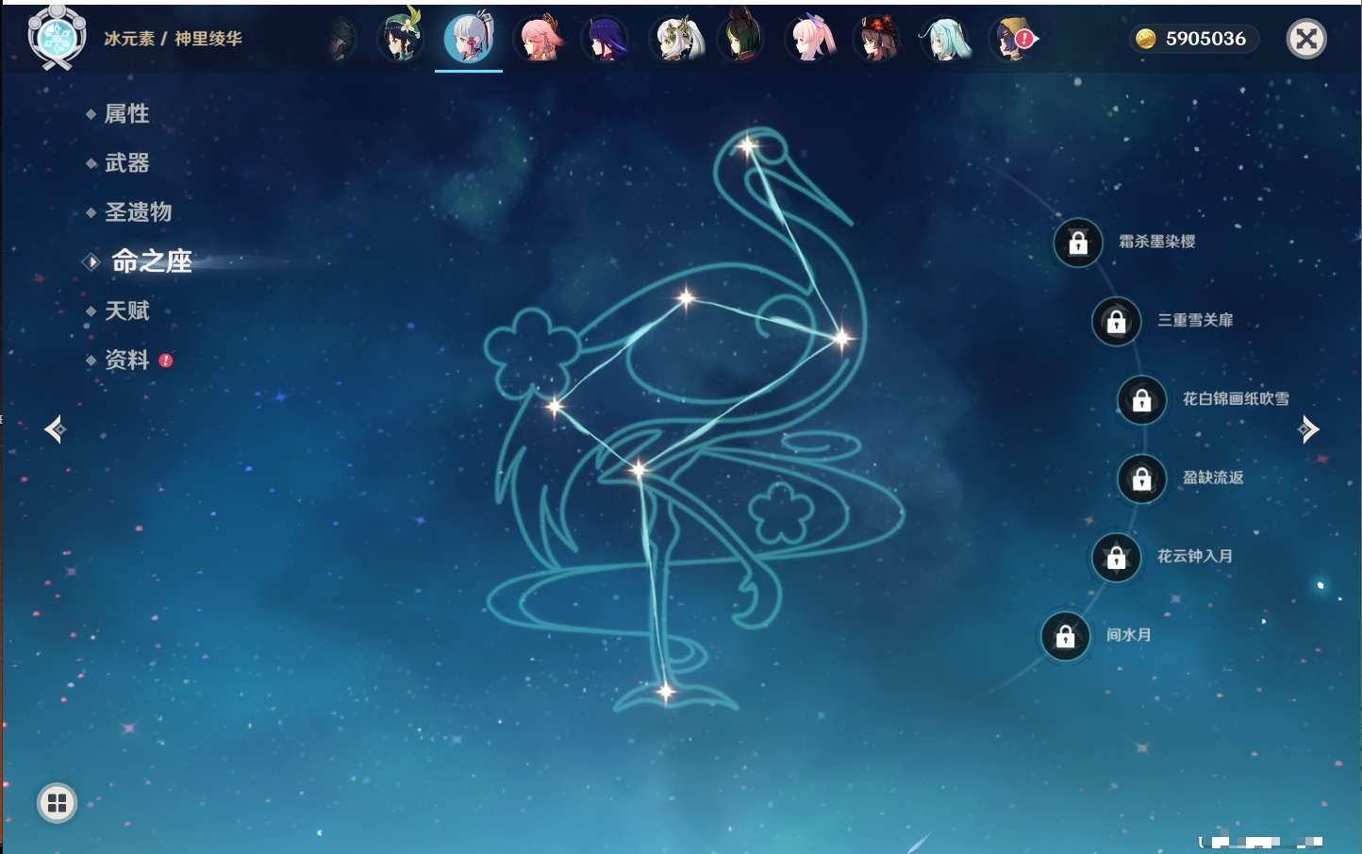This screenshot has height=854, width=1362.
Task: Select Venti's avatar with the green hat
Action: [x=400, y=40]
